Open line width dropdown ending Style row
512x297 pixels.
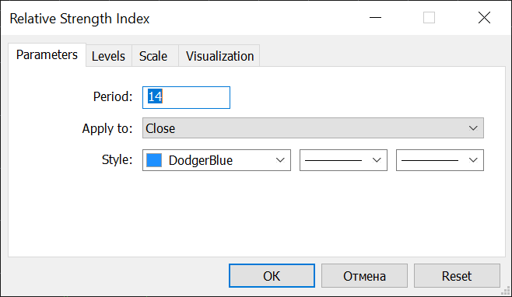(x=440, y=160)
